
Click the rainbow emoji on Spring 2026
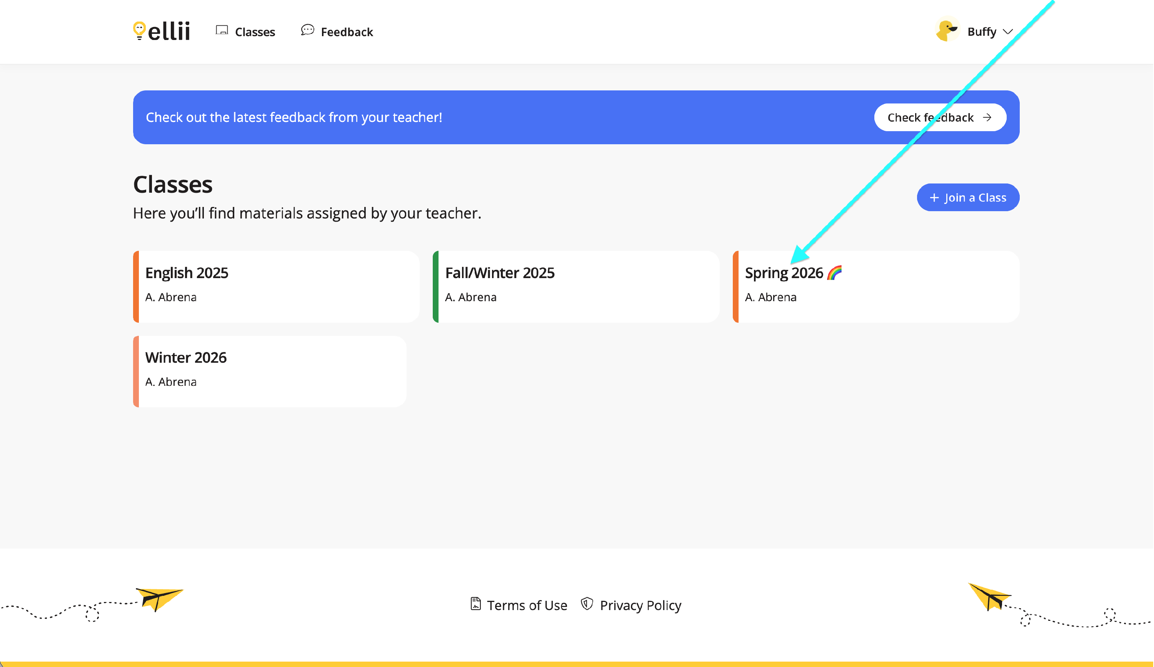[834, 273]
